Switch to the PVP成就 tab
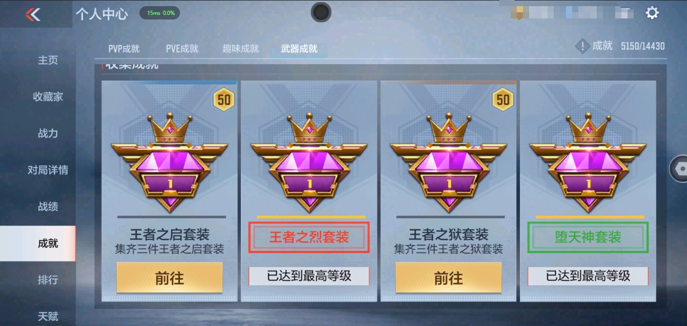 tap(124, 49)
